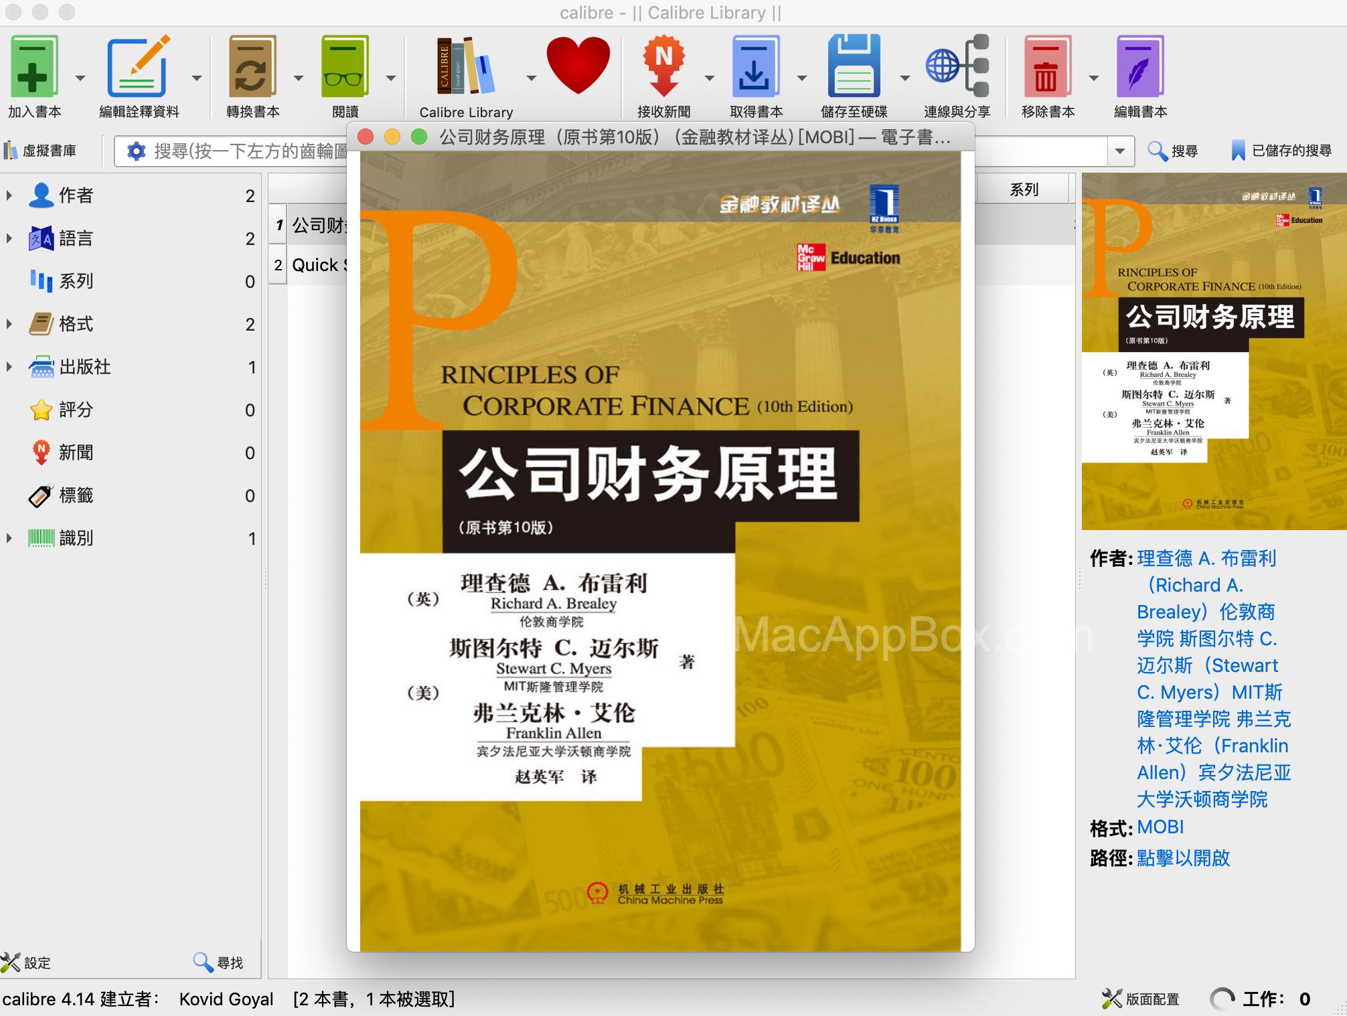Open dropdown arrow next to 加入書本
The height and width of the screenshot is (1016, 1347).
80,78
